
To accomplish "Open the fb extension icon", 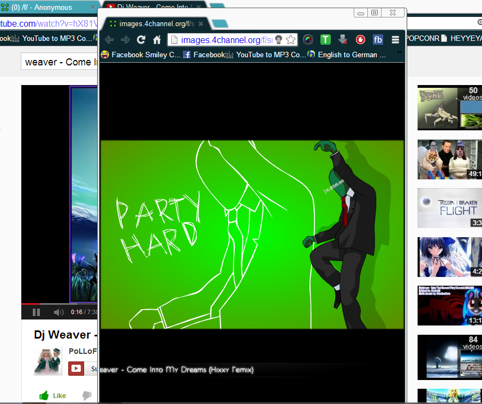I will [378, 40].
